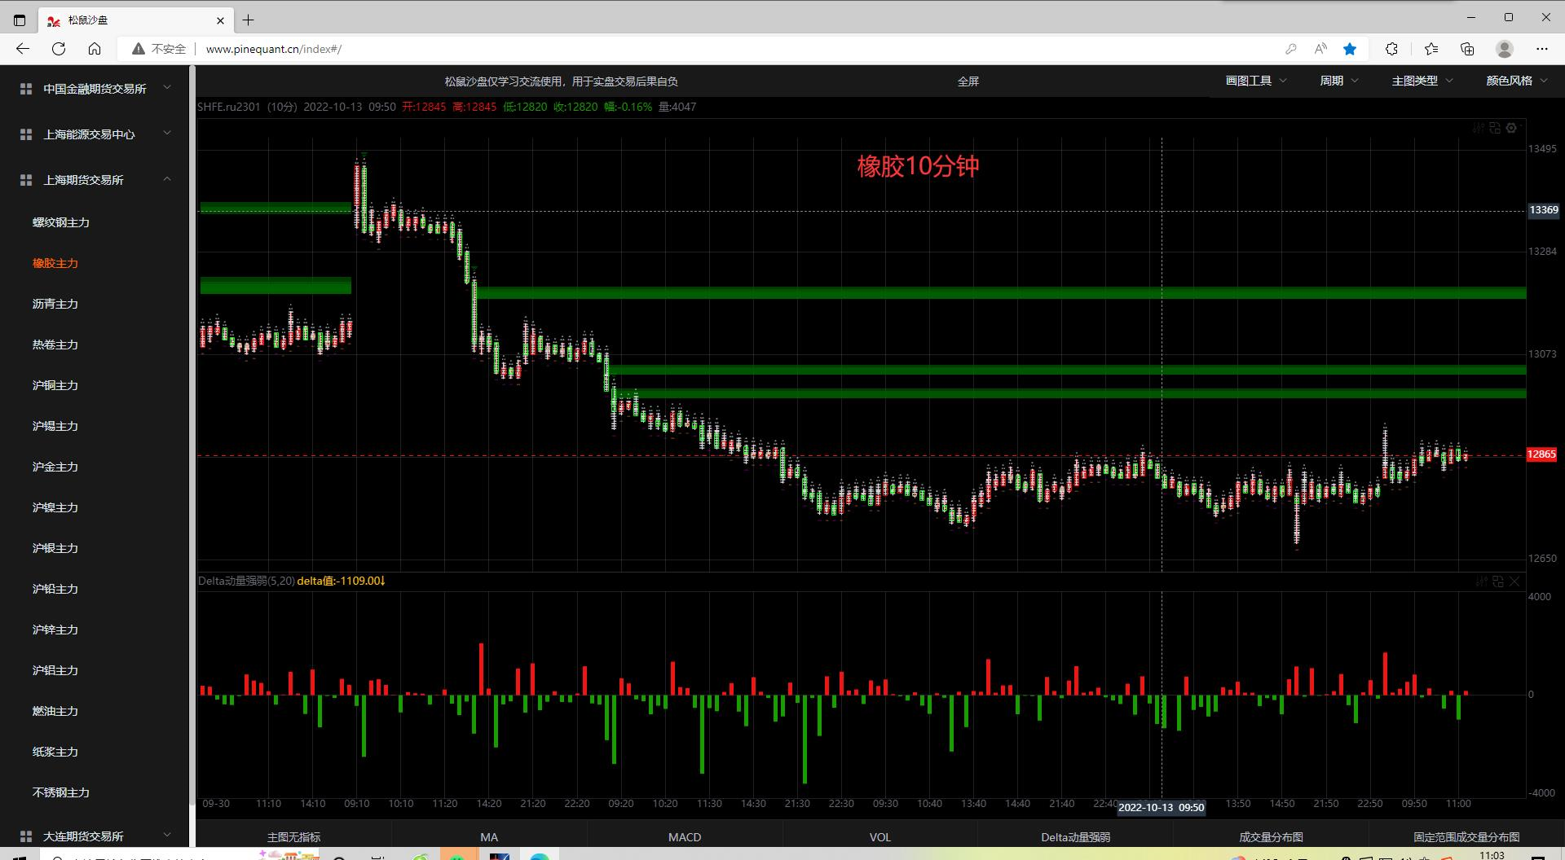1565x860 pixels.
Task: Select 沪铝主力 contract
Action: [x=55, y=670]
